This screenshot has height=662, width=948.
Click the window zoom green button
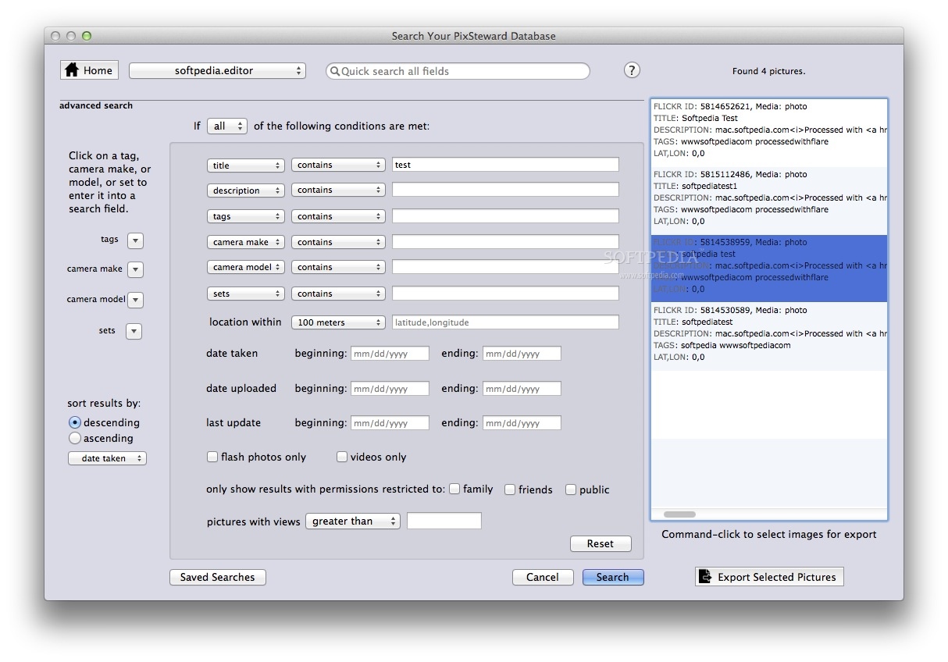pos(87,36)
